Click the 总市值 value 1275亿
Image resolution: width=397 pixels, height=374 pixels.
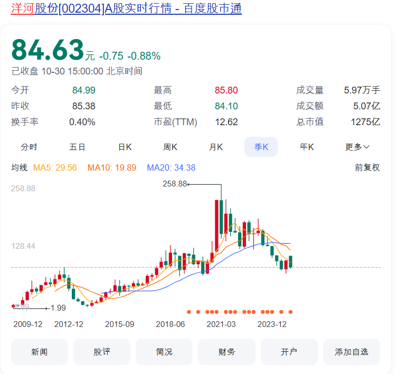[x=366, y=122]
